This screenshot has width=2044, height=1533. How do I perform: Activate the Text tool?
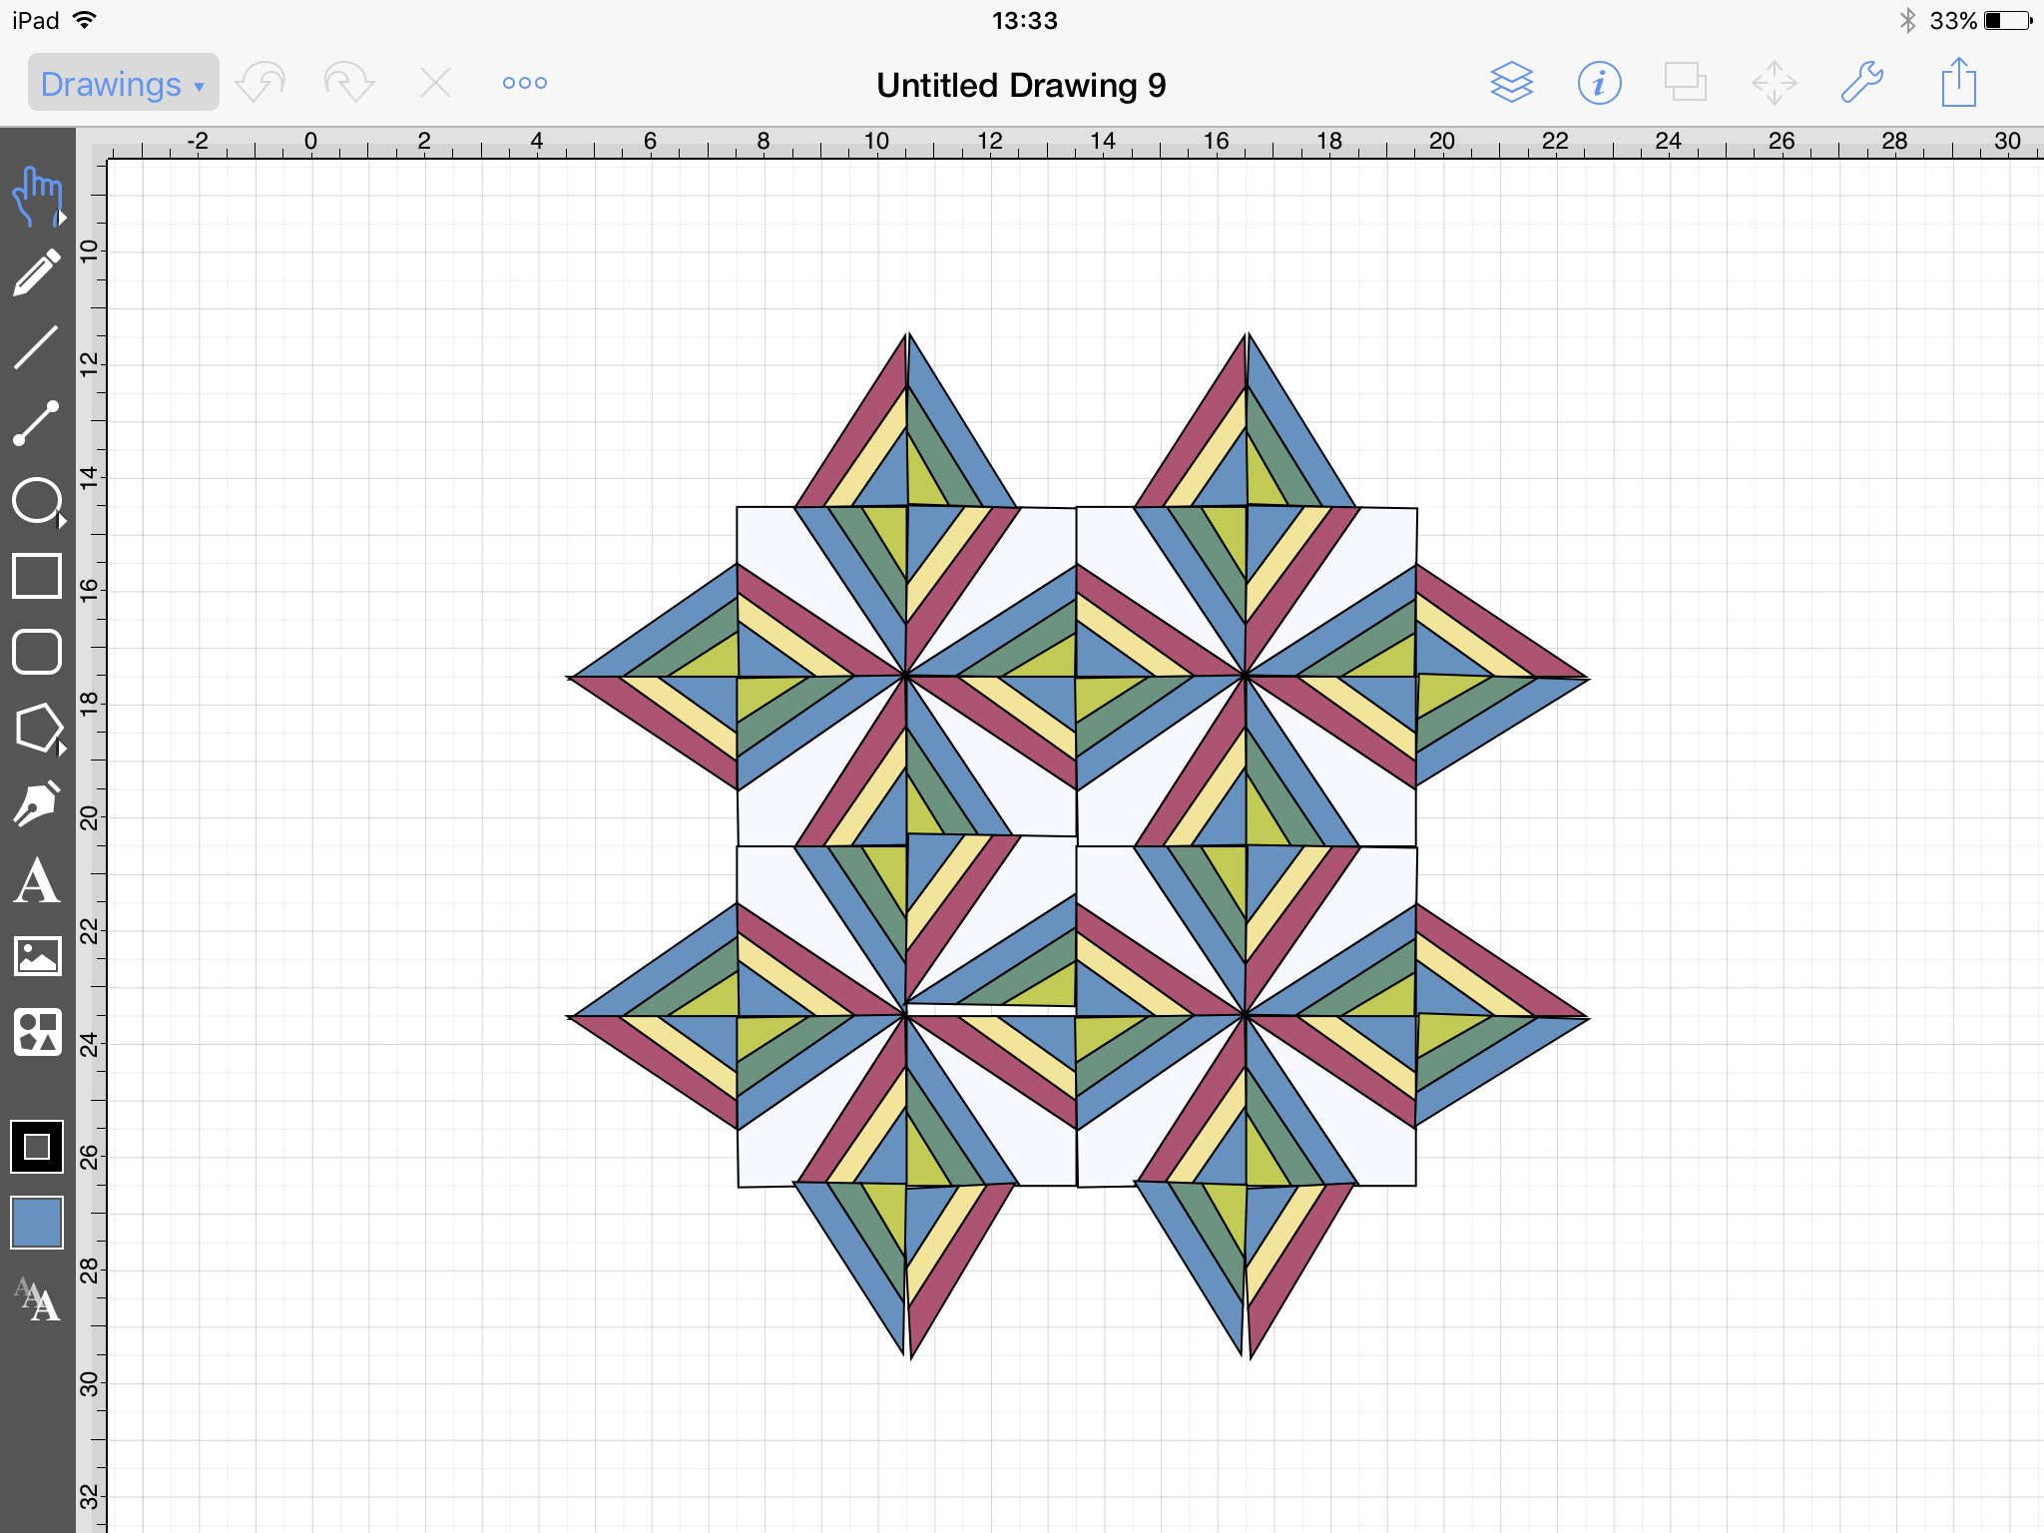pyautogui.click(x=37, y=881)
